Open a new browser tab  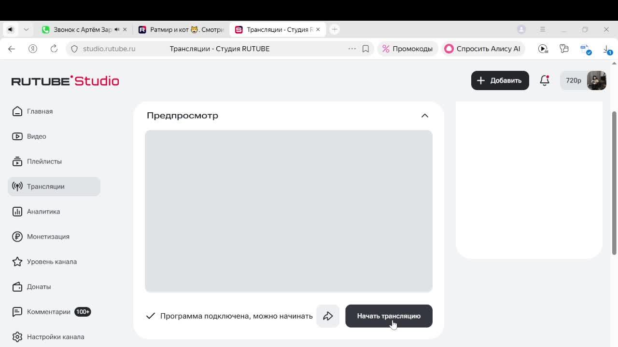click(x=335, y=29)
